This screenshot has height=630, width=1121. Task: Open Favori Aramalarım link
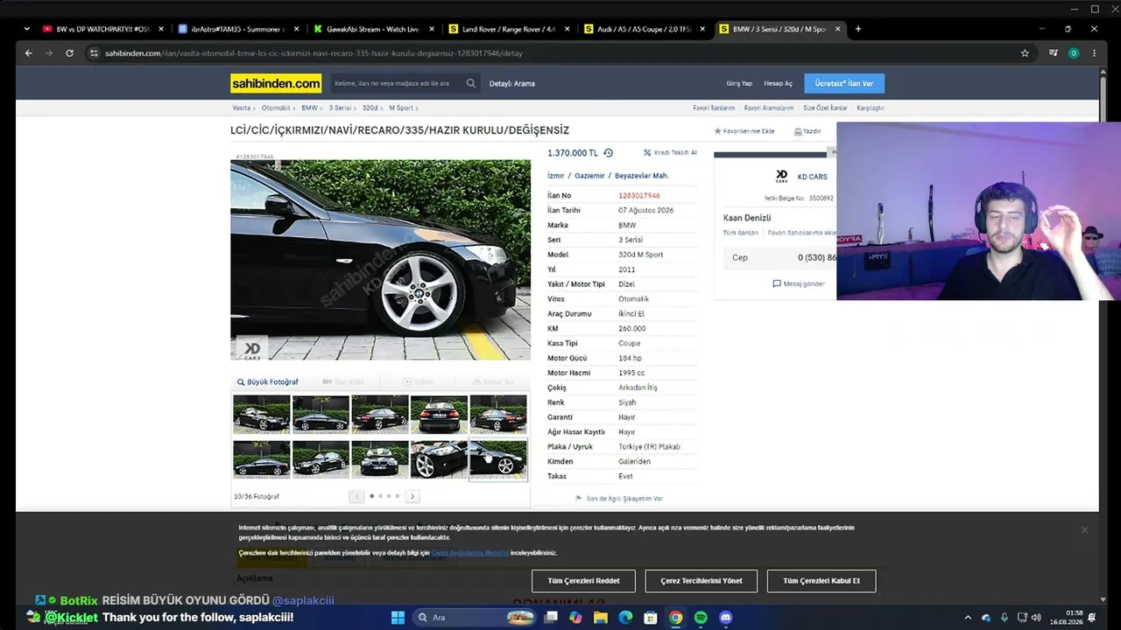coord(769,108)
